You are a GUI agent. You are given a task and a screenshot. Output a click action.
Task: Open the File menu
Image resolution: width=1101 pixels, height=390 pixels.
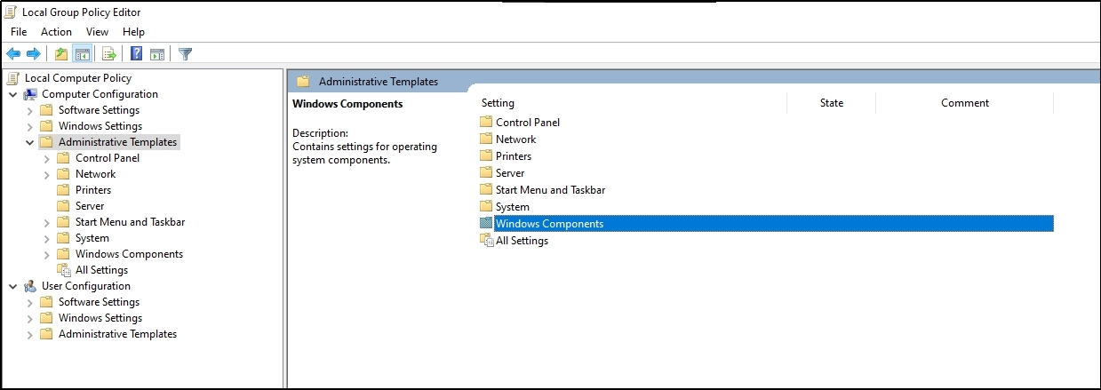[x=19, y=32]
